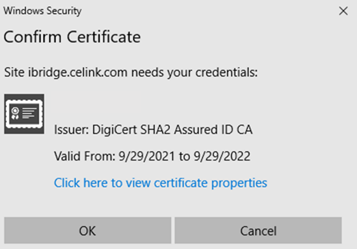357x249 pixels.
Task: Close the Windows Security dialog with X
Action: coord(343,11)
